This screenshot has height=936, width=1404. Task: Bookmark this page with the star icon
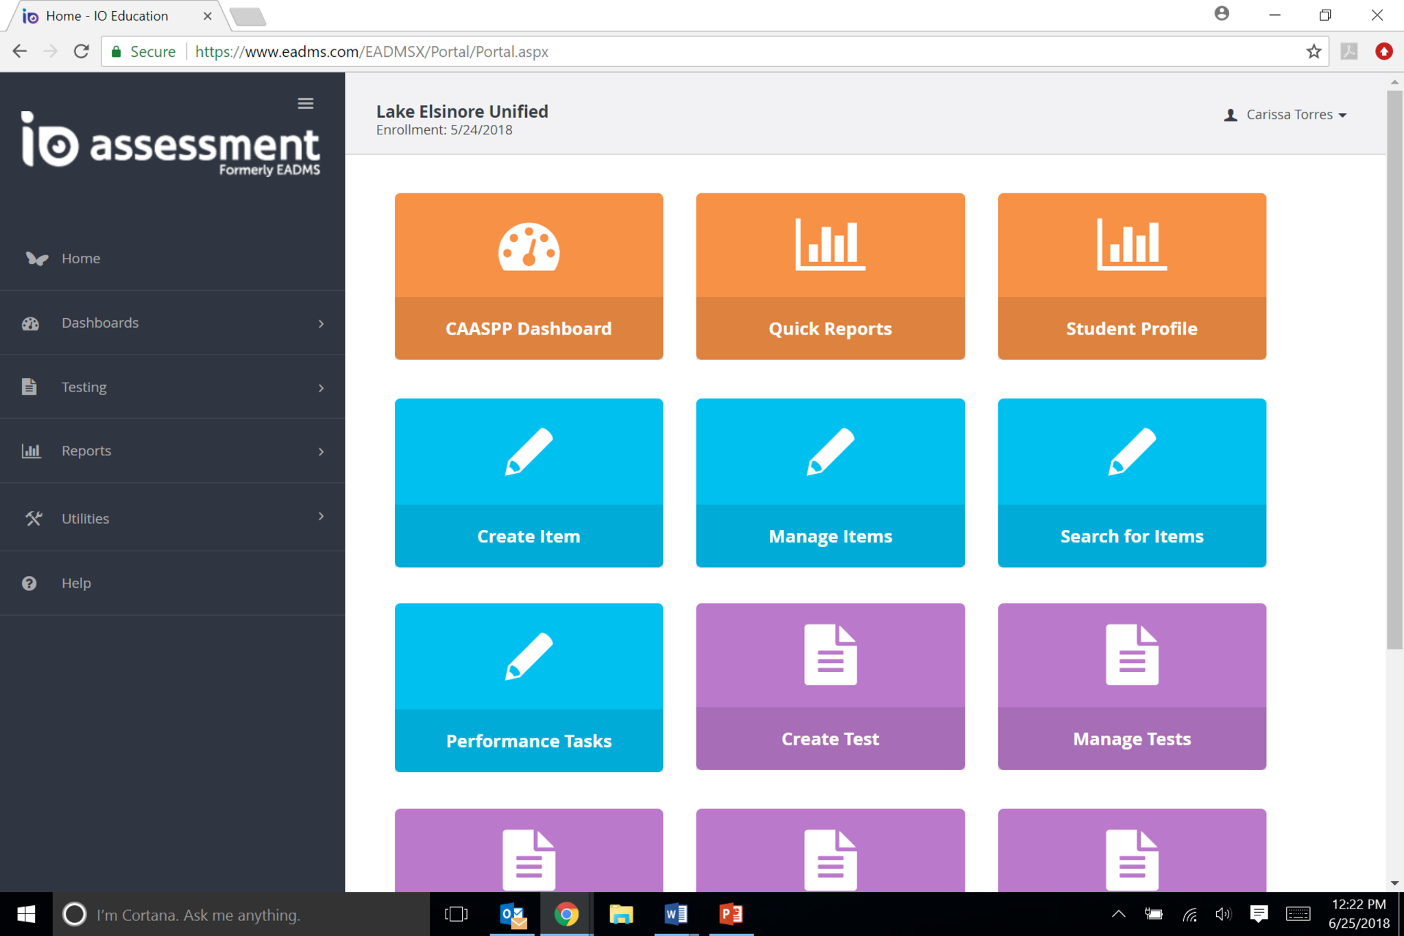pos(1313,51)
